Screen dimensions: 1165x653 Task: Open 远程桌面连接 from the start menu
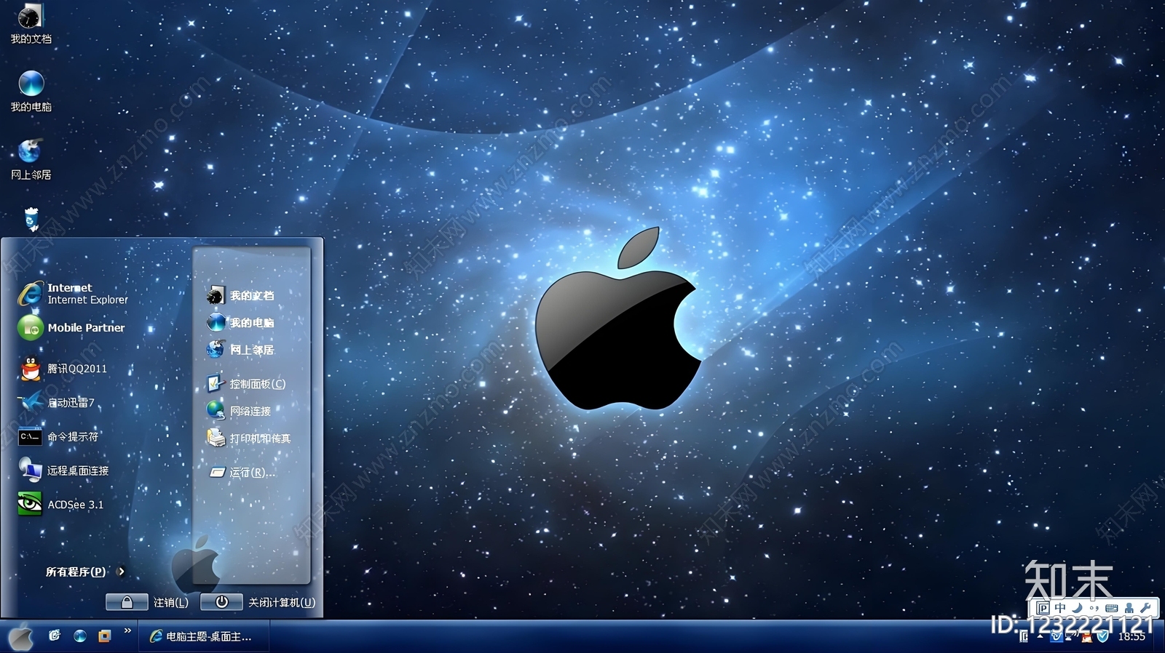click(x=64, y=470)
